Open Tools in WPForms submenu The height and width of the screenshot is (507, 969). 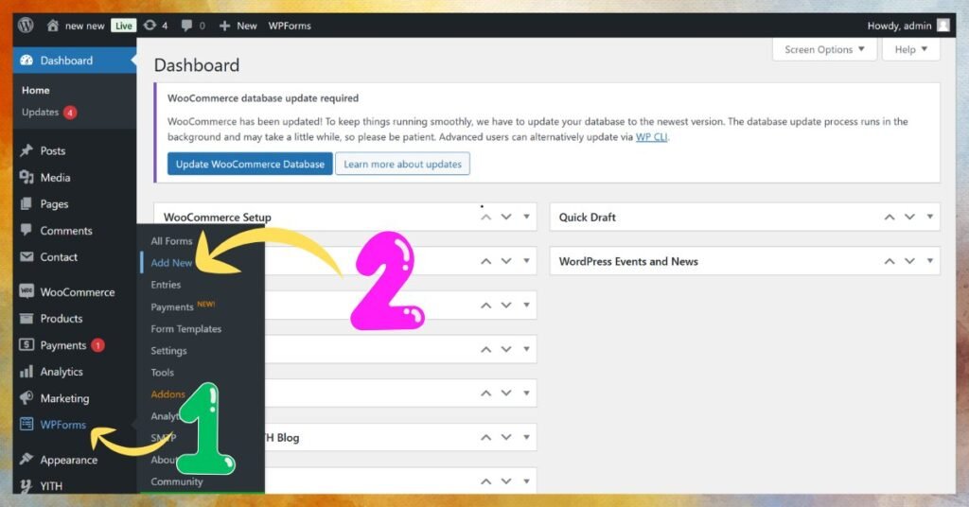coord(162,373)
